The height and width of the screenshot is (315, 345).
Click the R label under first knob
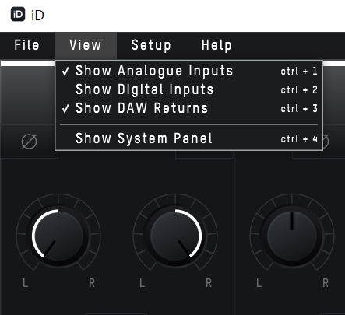tap(92, 283)
